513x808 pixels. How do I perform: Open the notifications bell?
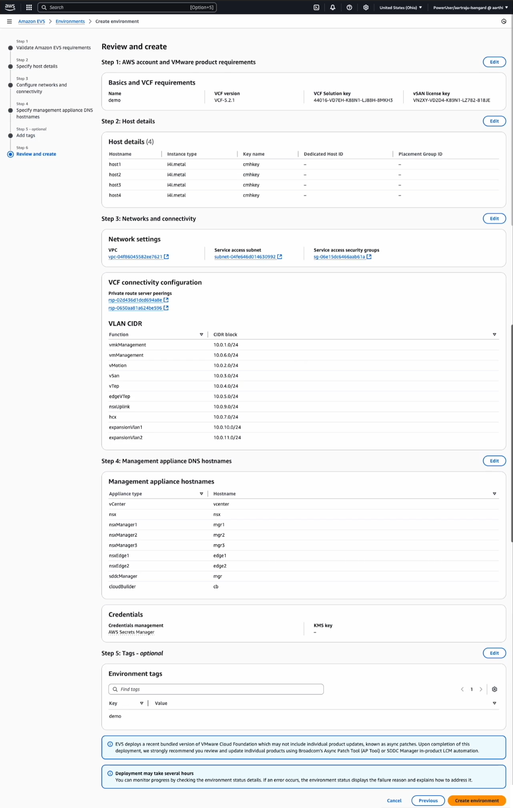pyautogui.click(x=333, y=7)
